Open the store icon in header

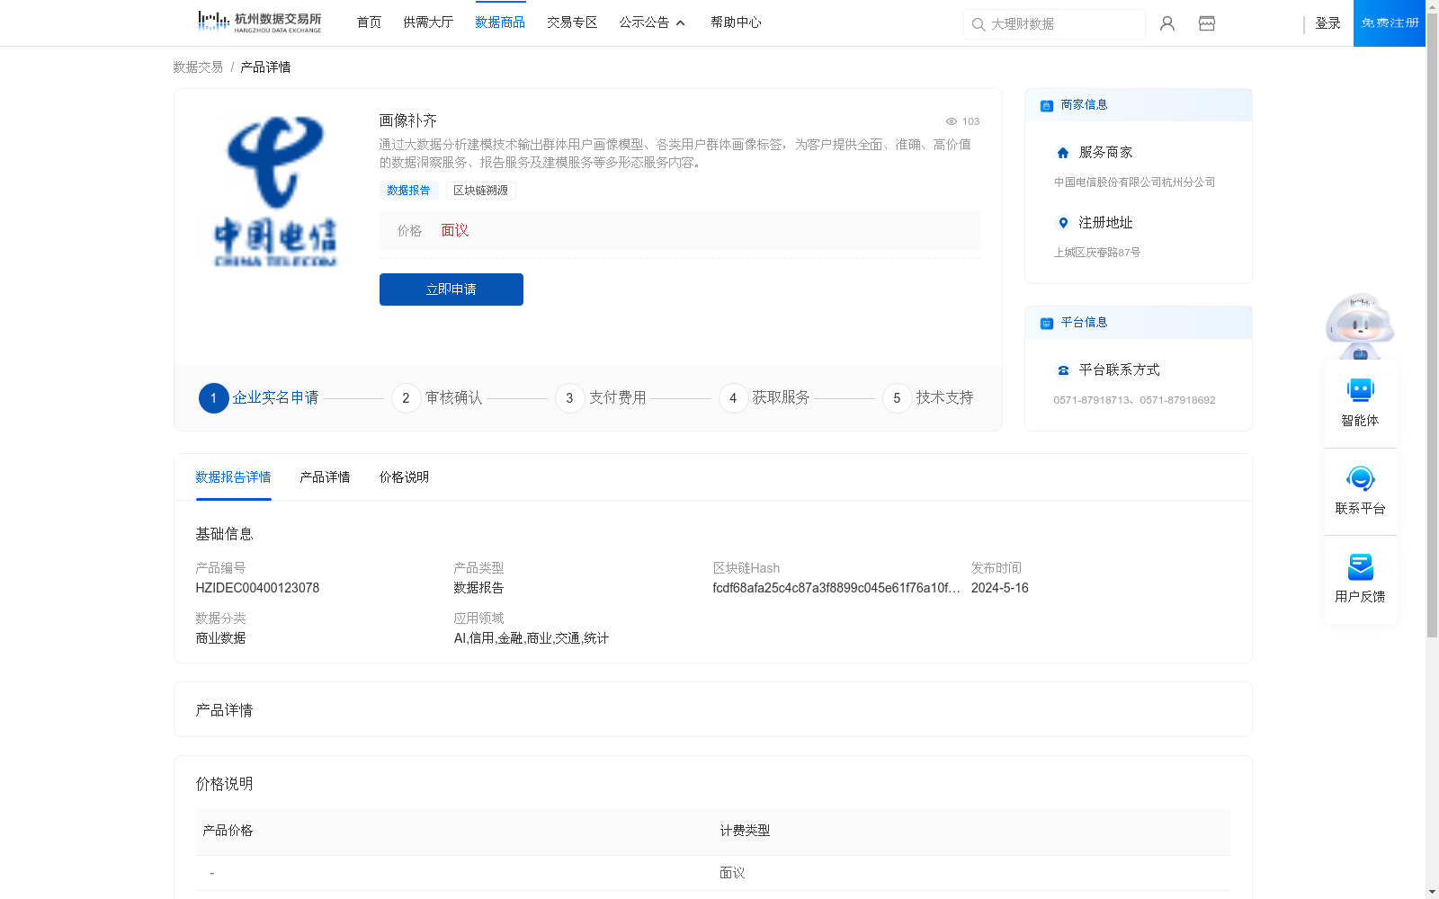(1207, 23)
